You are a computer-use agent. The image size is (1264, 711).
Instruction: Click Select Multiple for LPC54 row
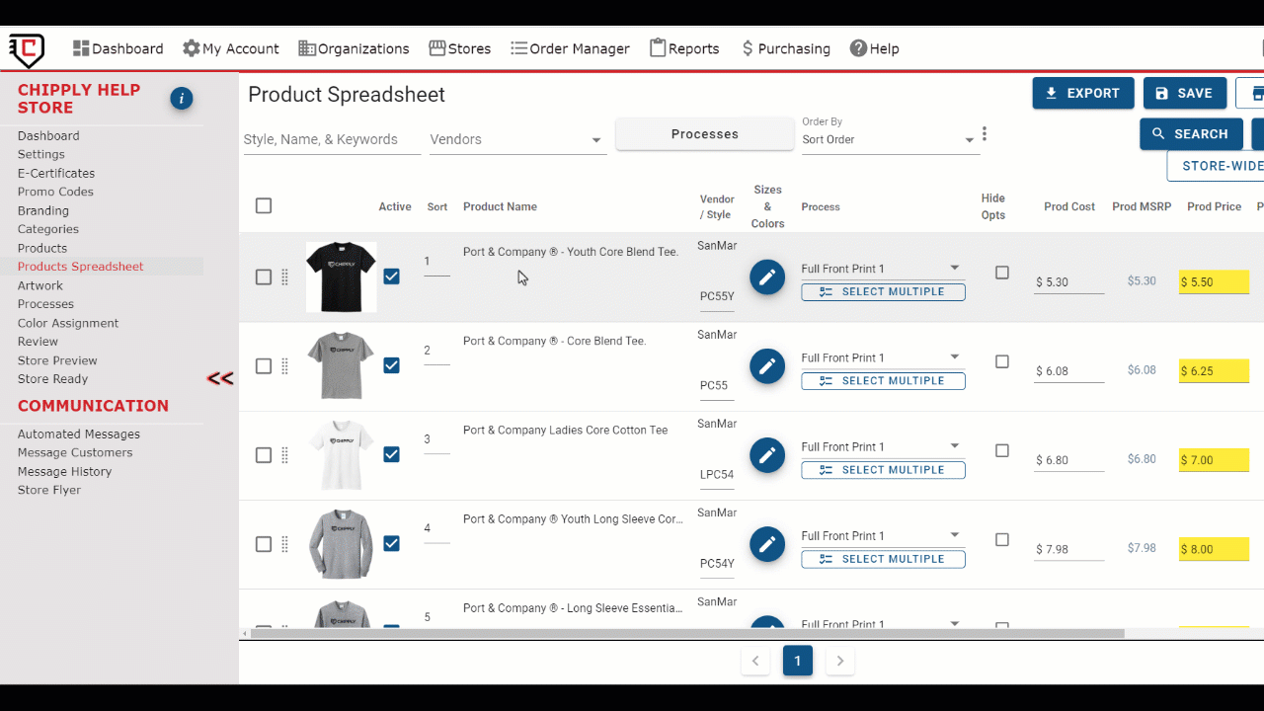pyautogui.click(x=883, y=470)
